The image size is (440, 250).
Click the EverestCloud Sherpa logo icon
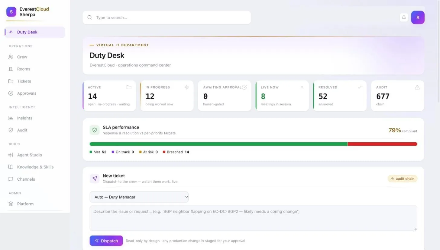pyautogui.click(x=11, y=12)
